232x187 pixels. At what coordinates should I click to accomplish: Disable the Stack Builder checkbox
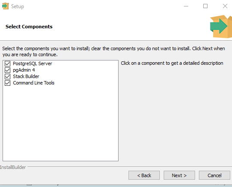point(8,76)
